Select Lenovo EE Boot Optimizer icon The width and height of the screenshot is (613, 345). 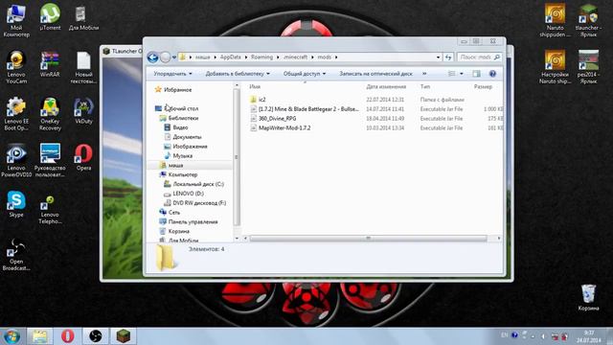click(16, 114)
